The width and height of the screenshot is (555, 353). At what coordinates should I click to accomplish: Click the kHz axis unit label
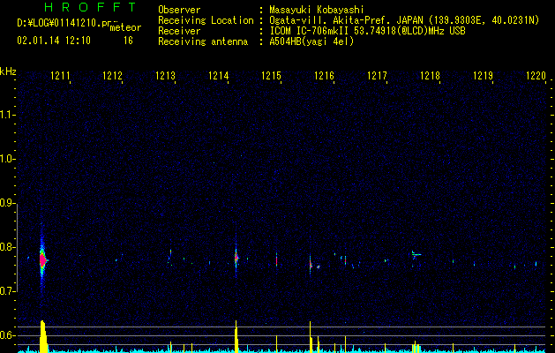click(8, 71)
